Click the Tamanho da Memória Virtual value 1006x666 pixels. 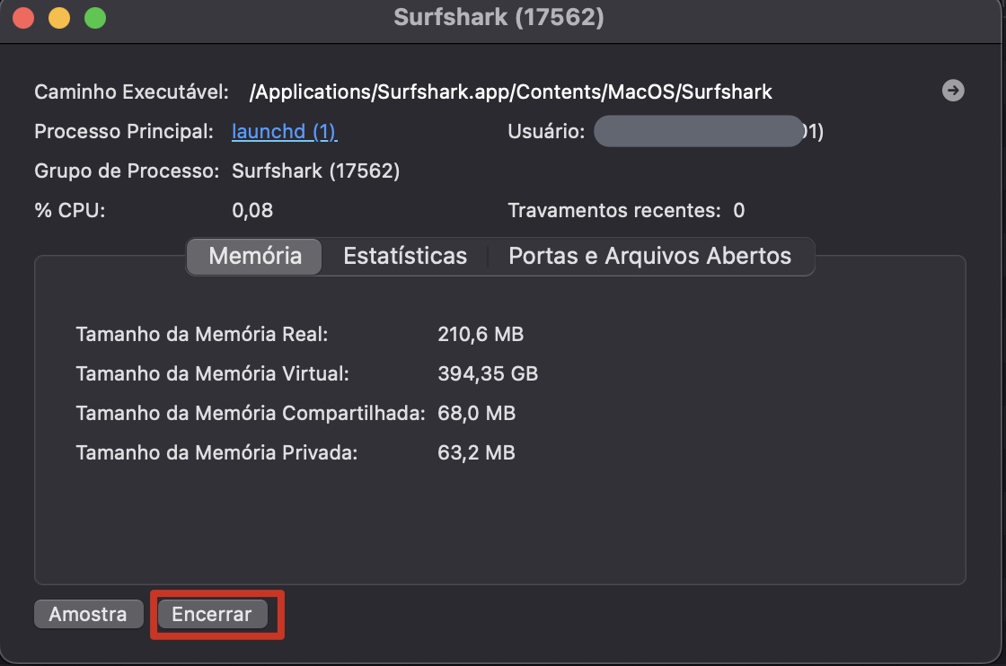488,373
